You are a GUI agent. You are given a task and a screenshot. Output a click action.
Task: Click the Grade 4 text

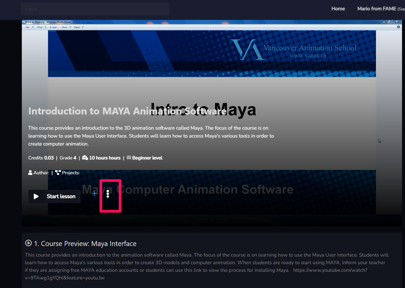pyautogui.click(x=68, y=158)
